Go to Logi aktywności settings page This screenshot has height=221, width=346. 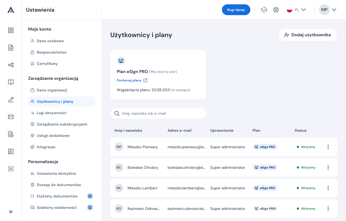(x=51, y=113)
